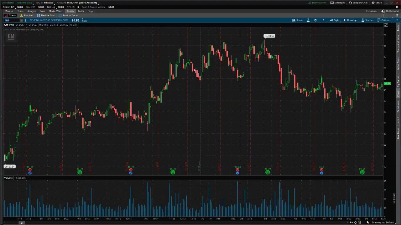The image size is (401, 225).
Task: Open the chart toolbar list menu icon
Action: coord(397,20)
